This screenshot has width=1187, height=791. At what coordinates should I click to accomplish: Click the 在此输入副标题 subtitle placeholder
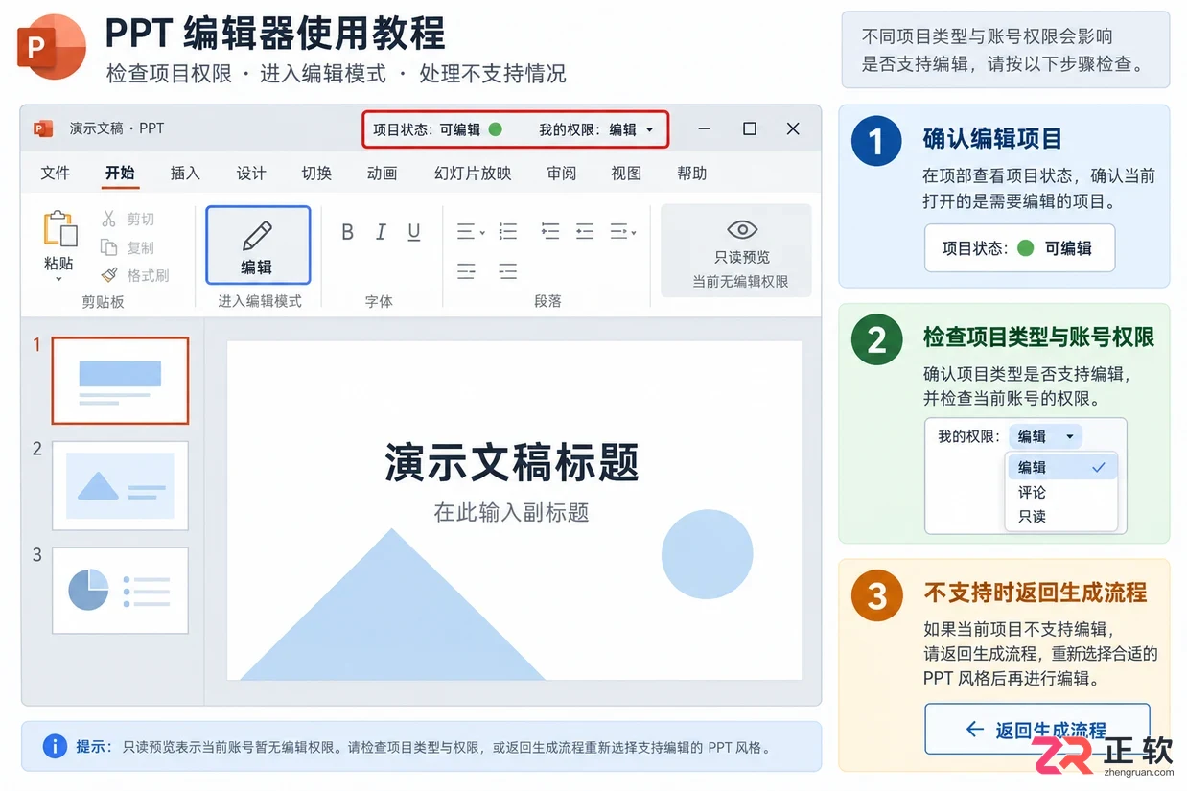(x=511, y=512)
